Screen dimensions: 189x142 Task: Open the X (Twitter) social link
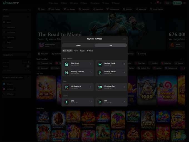point(9,94)
